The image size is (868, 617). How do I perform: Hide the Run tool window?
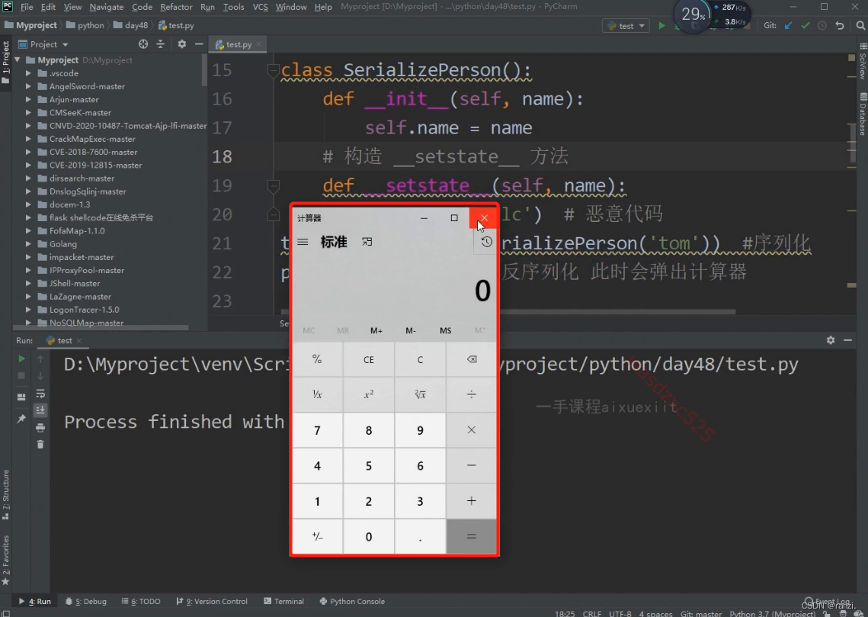[847, 340]
